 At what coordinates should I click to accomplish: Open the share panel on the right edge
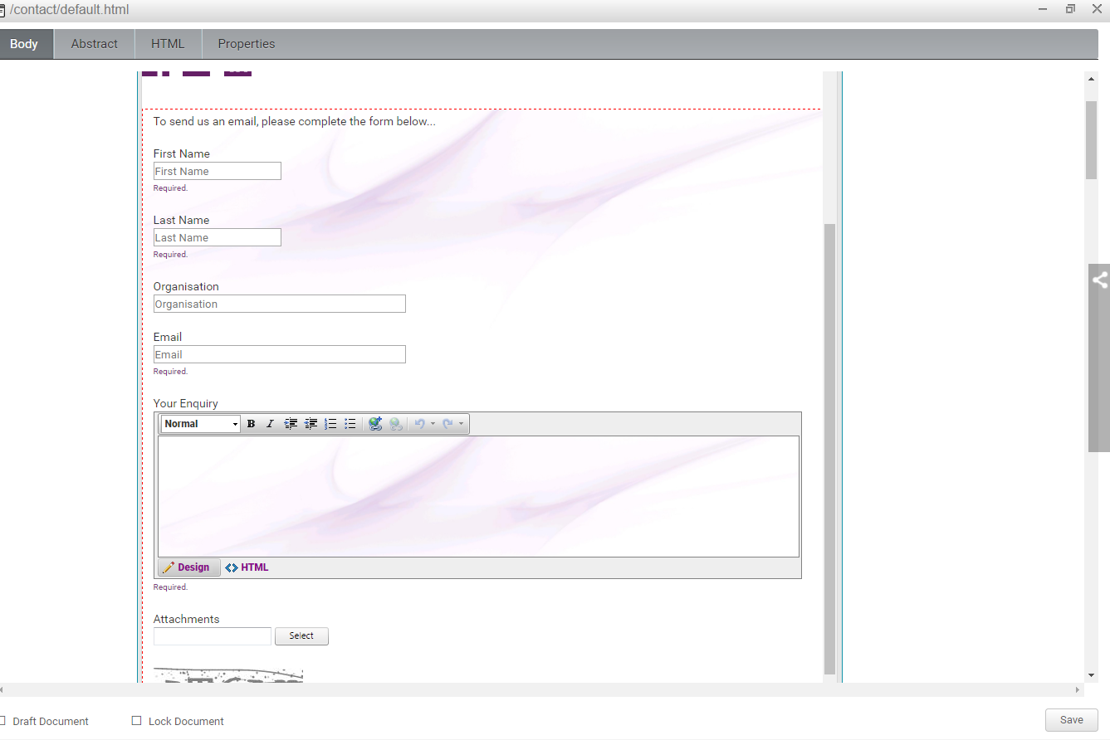[x=1101, y=280]
